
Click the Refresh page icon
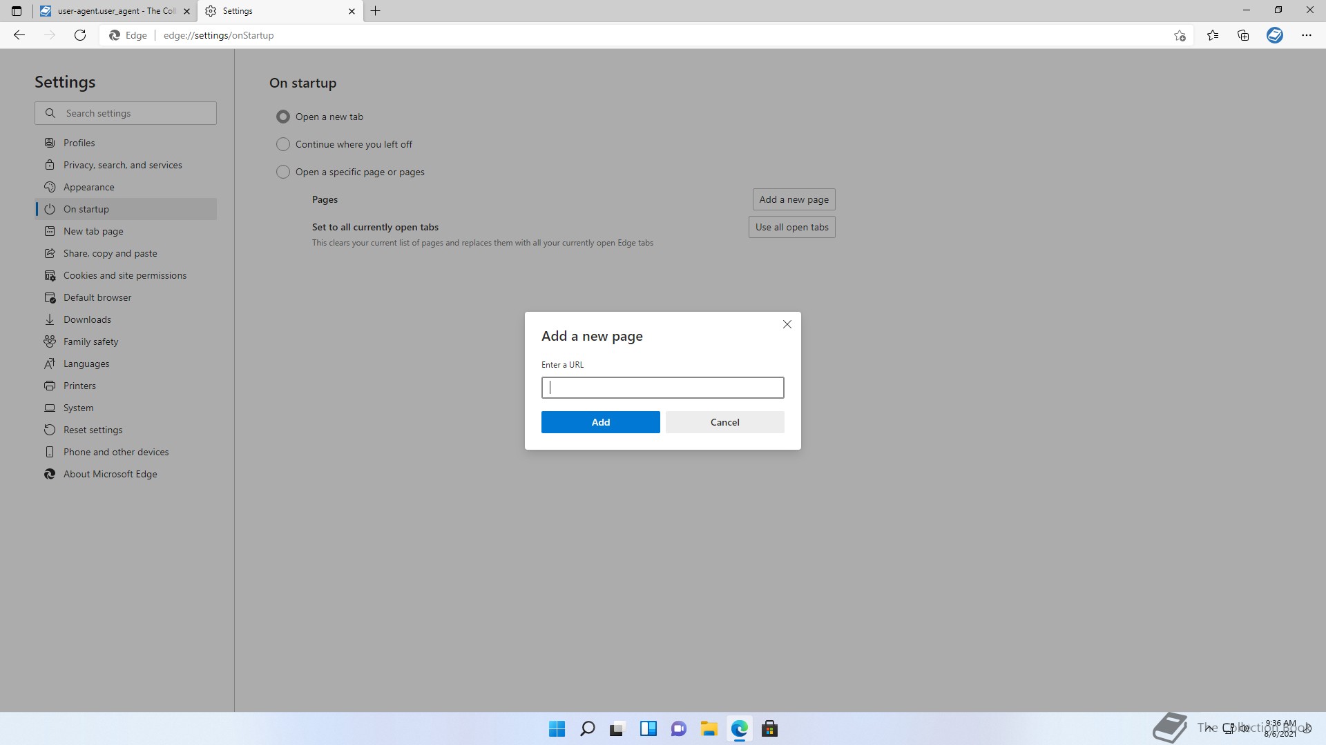[80, 35]
